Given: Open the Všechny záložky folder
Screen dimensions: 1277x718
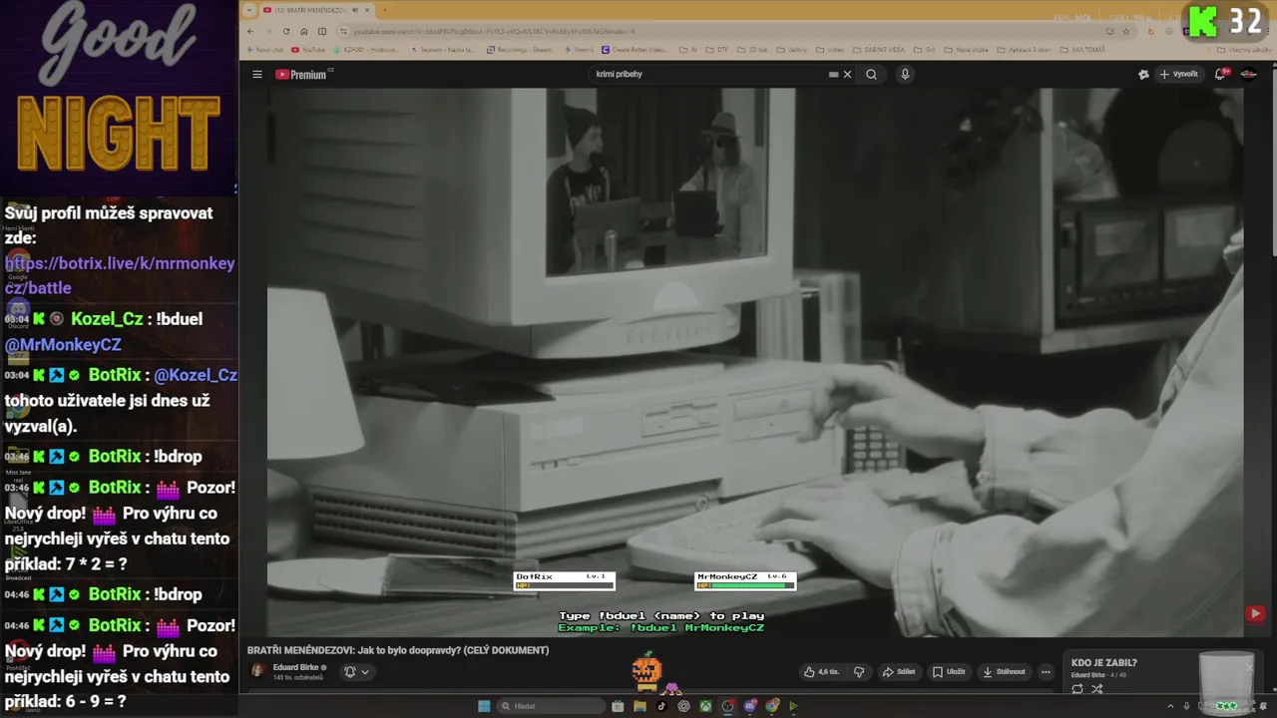Looking at the screenshot, I should pos(1244,50).
